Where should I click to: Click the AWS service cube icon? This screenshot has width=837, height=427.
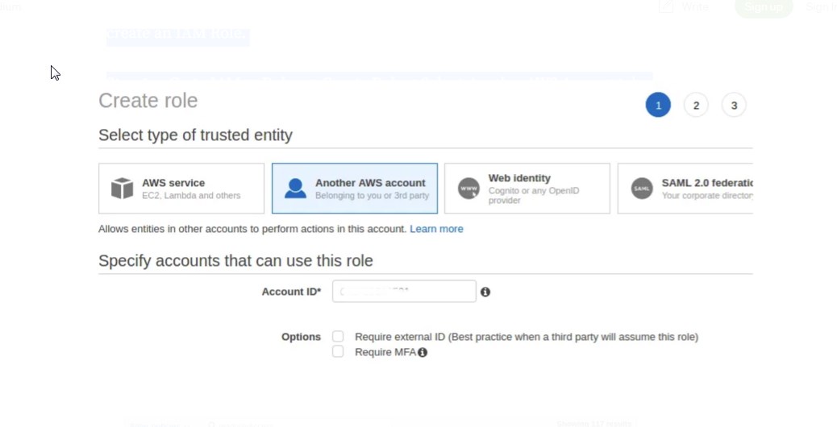122,189
